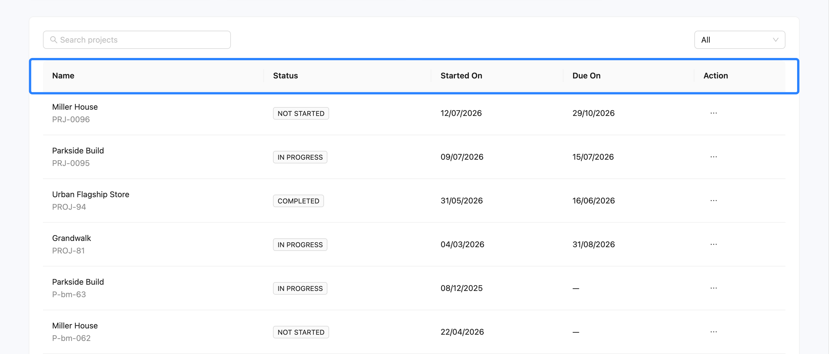Select project code PROJ-94

69,207
